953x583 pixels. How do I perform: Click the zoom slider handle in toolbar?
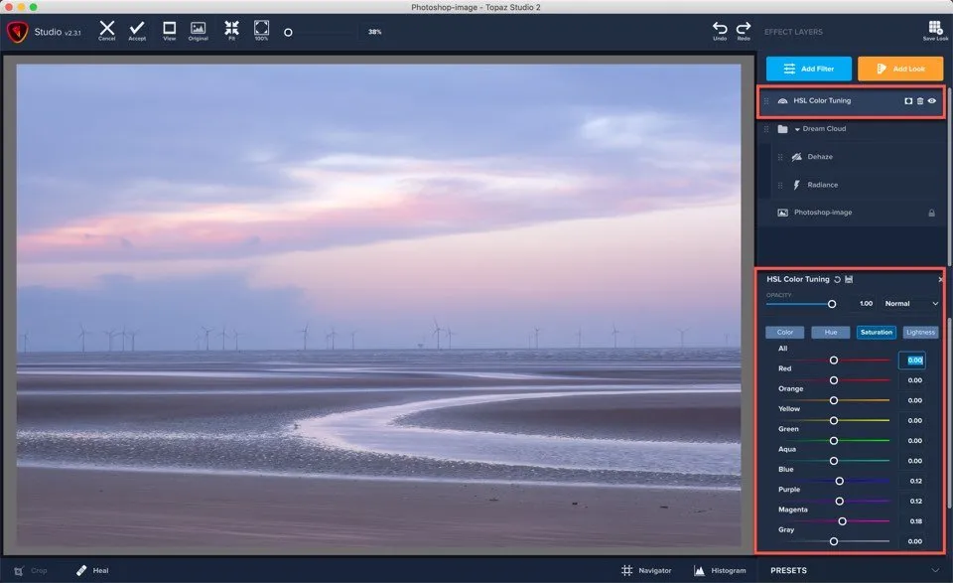tap(288, 32)
